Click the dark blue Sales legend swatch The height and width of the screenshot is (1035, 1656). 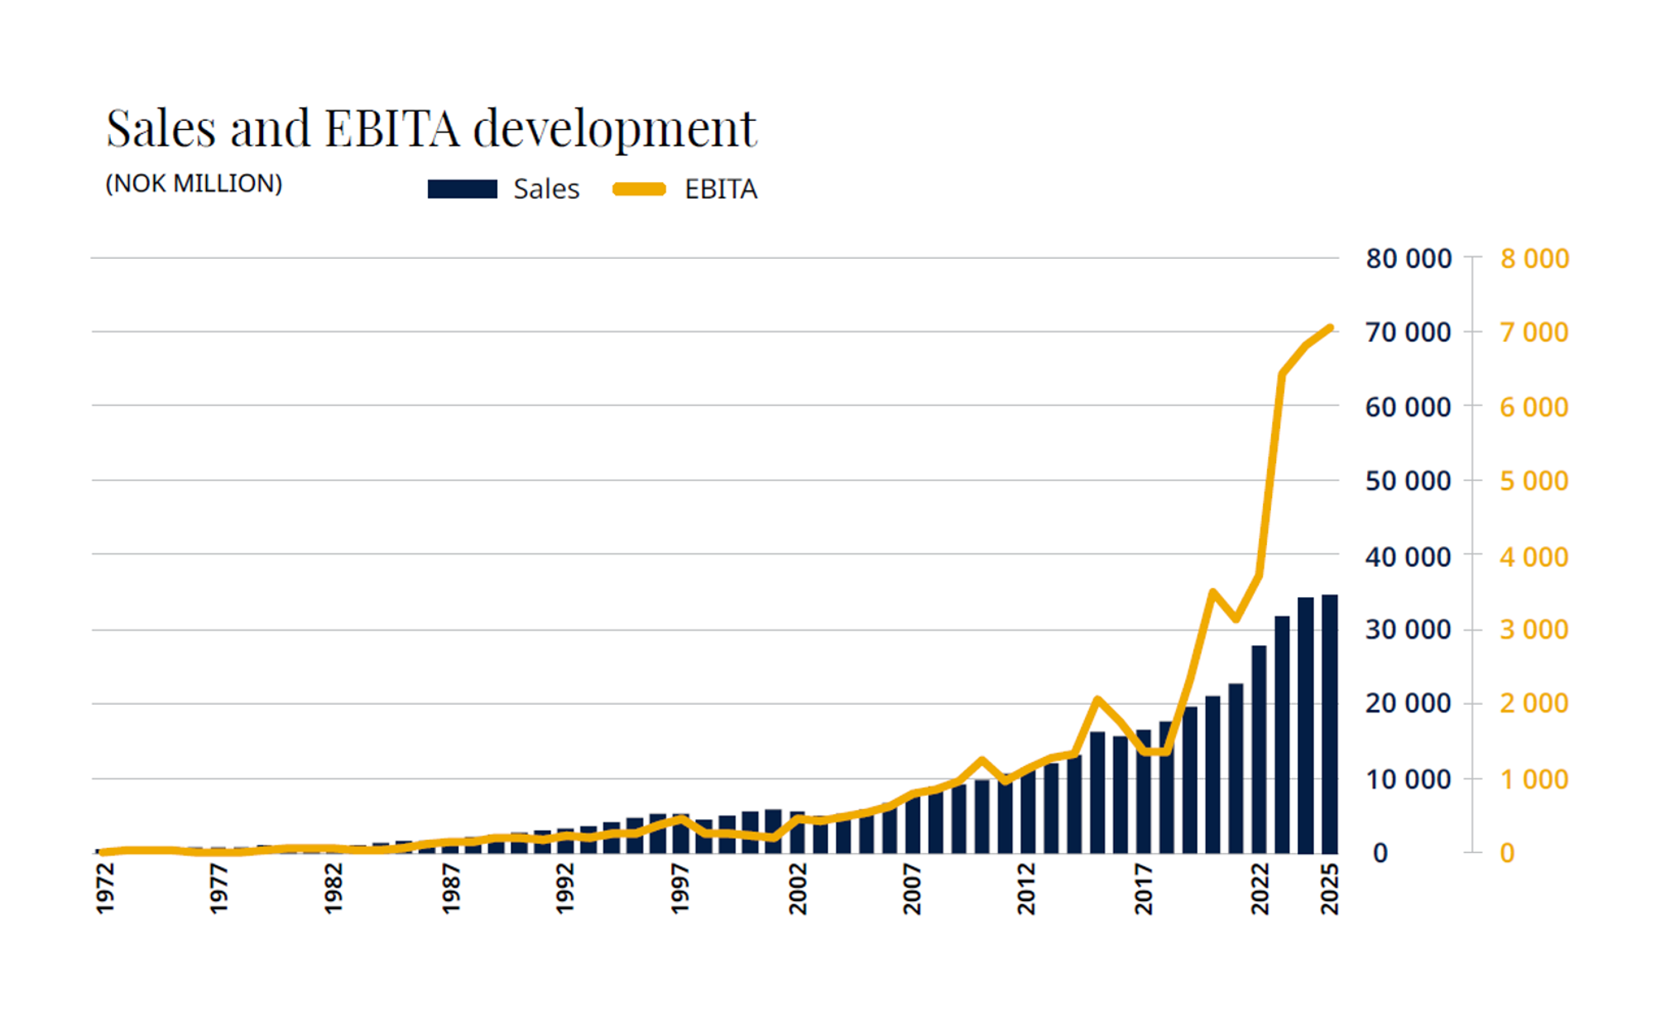pyautogui.click(x=462, y=189)
